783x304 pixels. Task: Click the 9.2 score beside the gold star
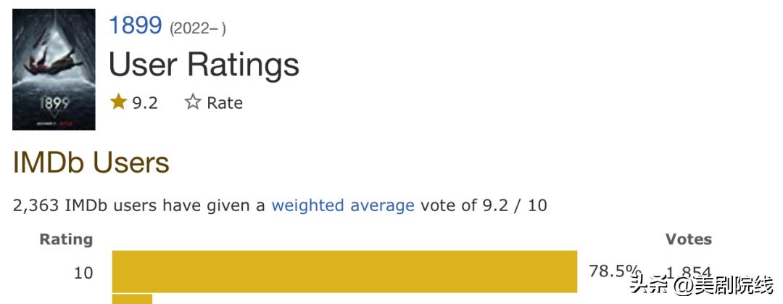tap(145, 103)
